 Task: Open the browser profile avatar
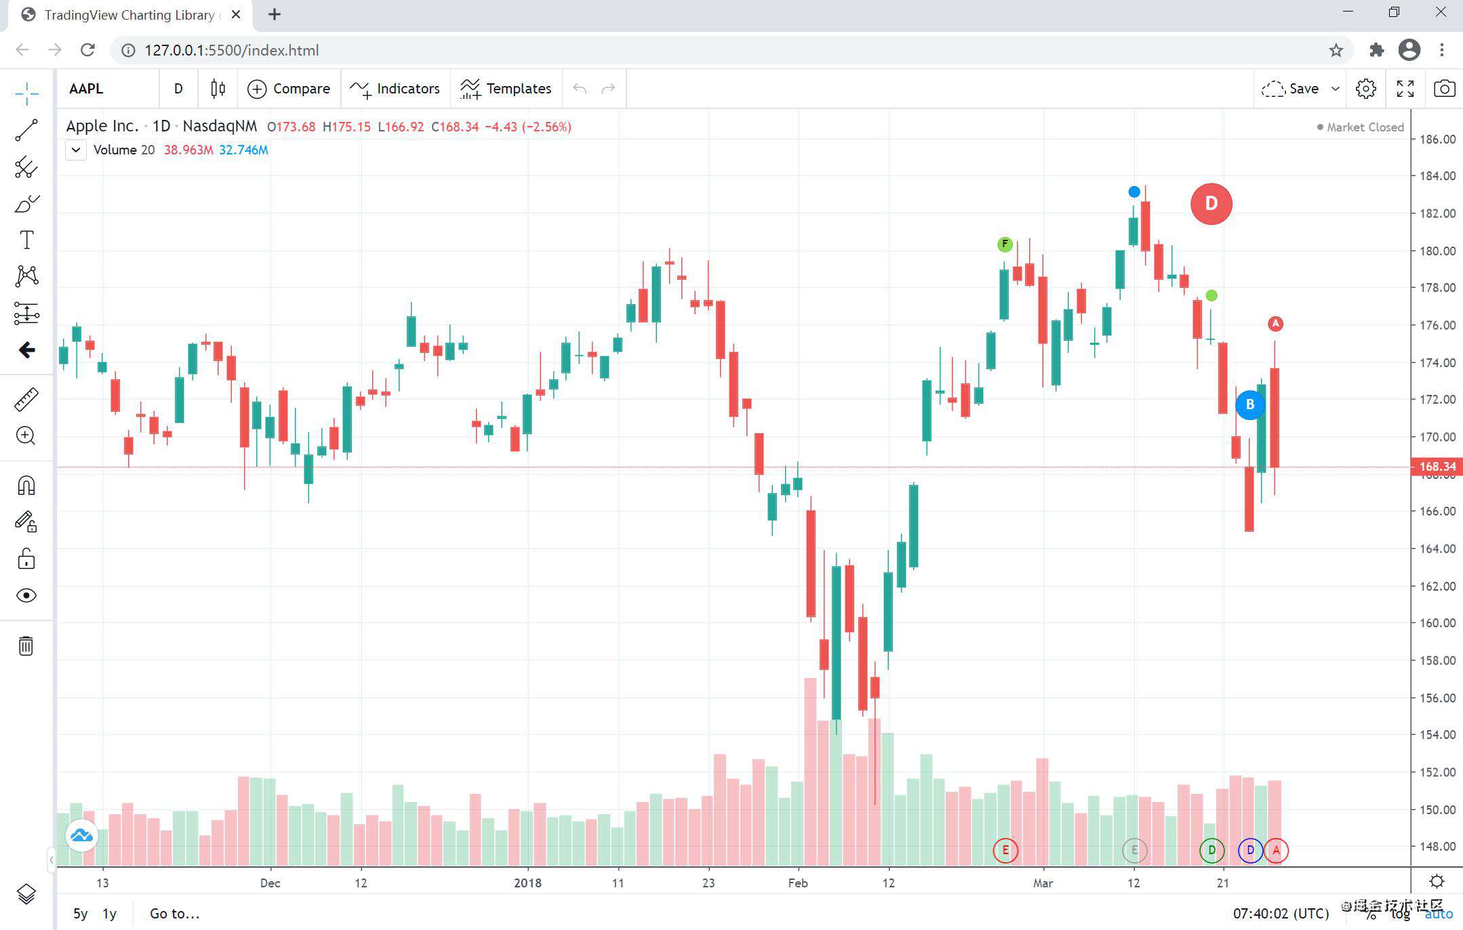point(1409,50)
